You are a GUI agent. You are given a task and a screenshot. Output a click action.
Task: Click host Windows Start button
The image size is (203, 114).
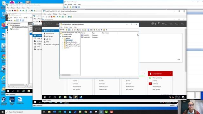coord(2,112)
